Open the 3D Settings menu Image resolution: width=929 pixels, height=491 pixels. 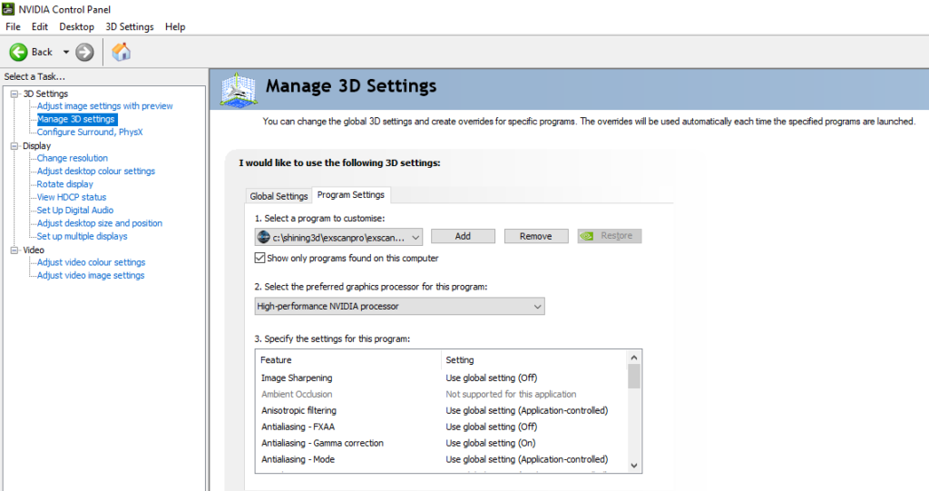[129, 26]
